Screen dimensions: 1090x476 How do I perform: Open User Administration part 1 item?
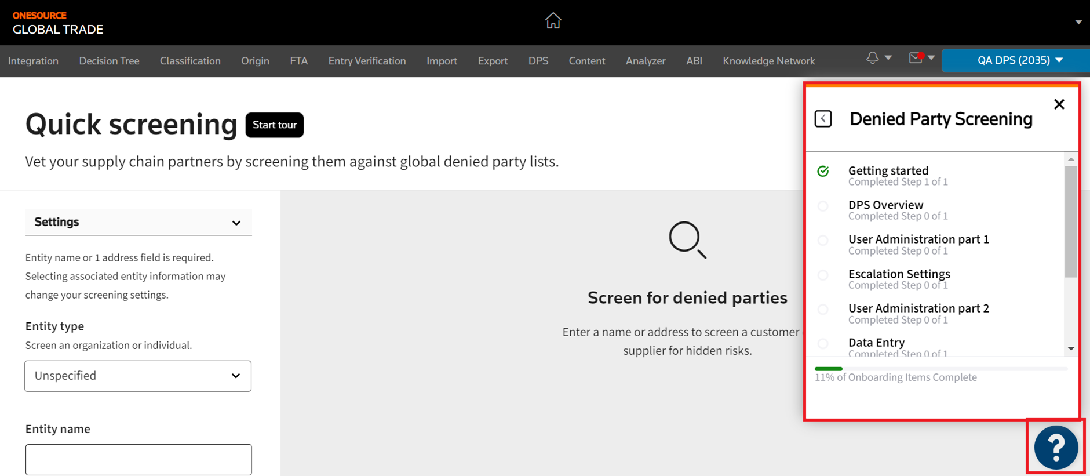[918, 239]
